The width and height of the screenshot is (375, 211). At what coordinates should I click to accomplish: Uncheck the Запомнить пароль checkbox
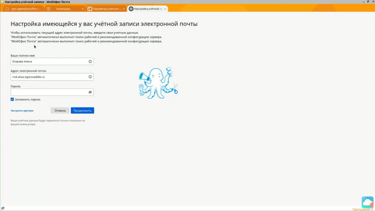[12, 99]
